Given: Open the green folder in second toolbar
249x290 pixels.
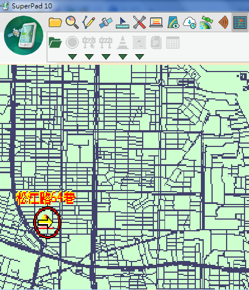Looking at the screenshot, I should (55, 42).
